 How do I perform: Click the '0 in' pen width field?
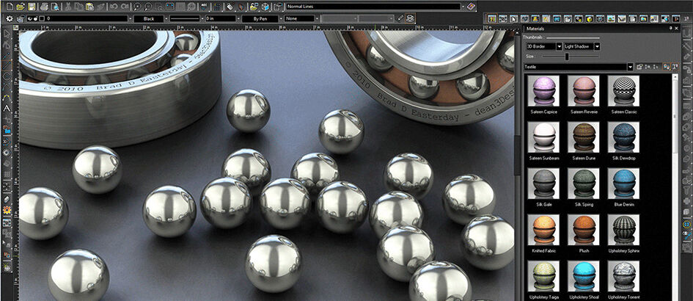221,18
